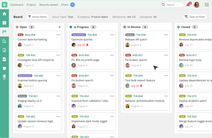Image resolution: width=212 pixels, height=138 pixels.
Task: Open the apps grid icon
Action: [207, 5]
